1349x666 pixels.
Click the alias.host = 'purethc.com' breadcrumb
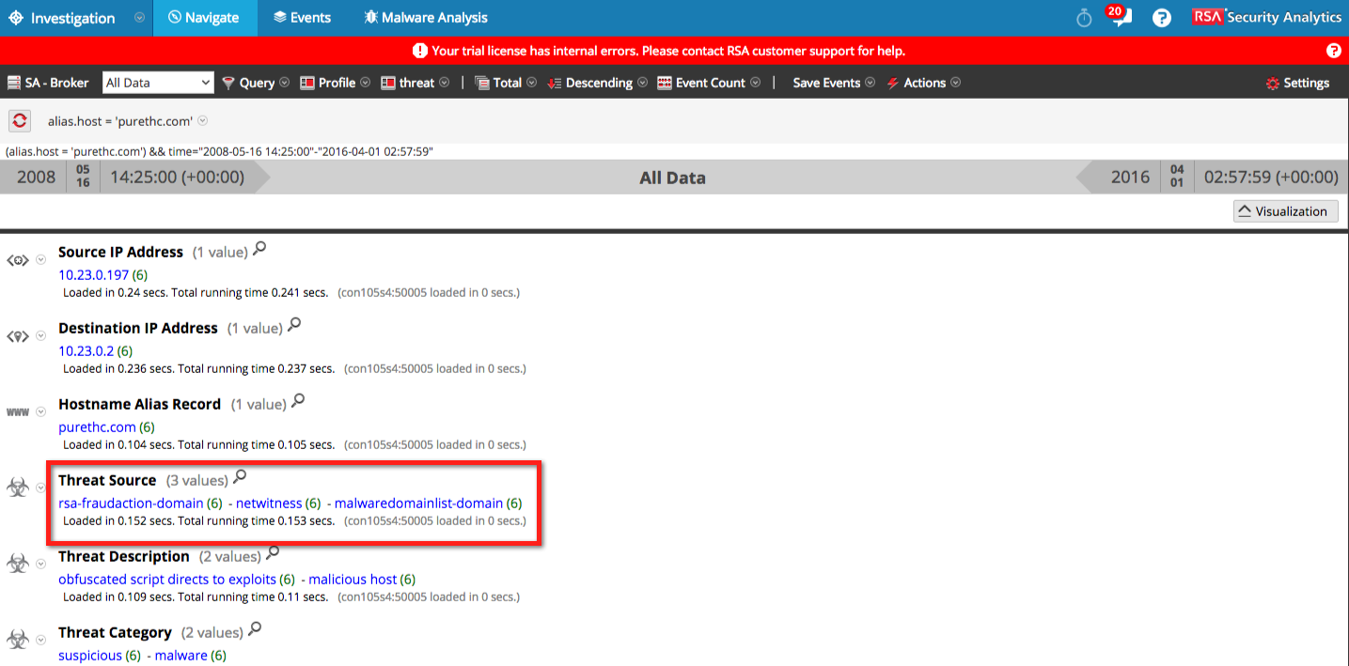point(120,121)
